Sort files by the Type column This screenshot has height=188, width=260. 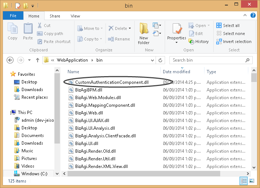pos(211,72)
